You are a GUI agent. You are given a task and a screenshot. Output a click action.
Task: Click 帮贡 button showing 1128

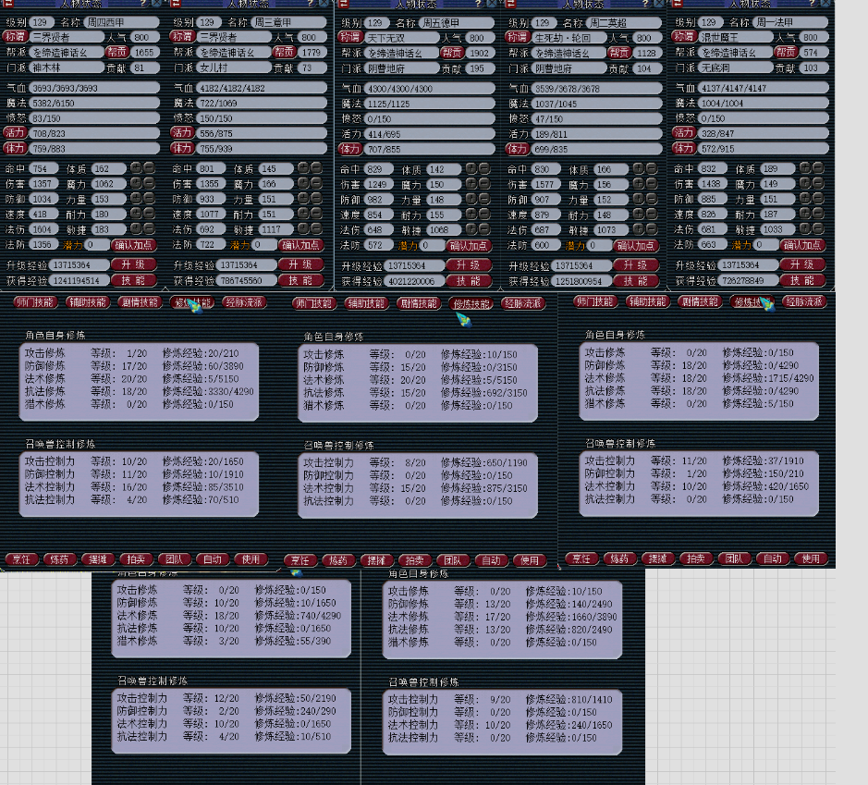click(x=620, y=53)
